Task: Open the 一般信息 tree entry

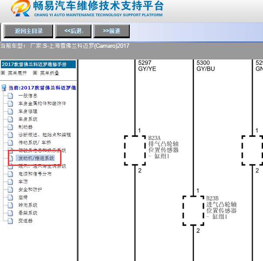Action: [x=28, y=96]
